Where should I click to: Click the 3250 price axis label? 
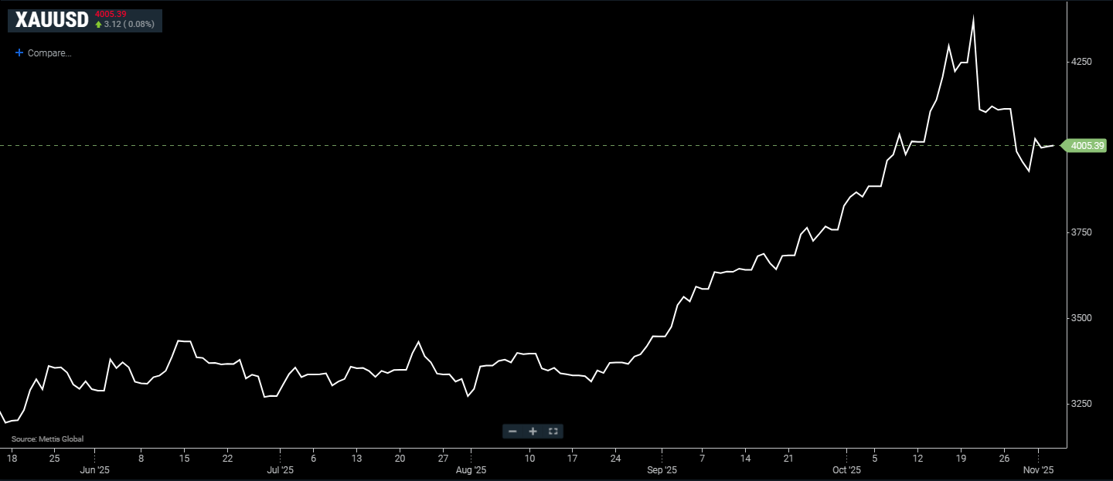coord(1082,404)
